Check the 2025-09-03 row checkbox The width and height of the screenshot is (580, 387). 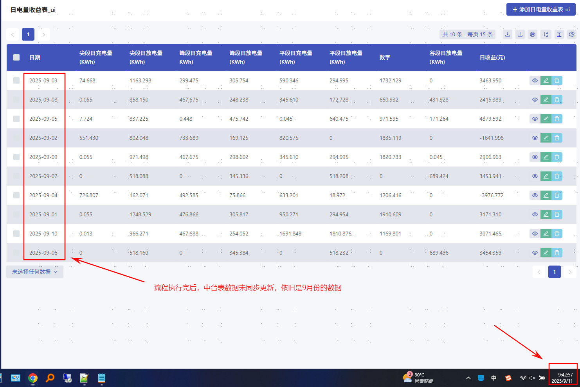pyautogui.click(x=16, y=80)
